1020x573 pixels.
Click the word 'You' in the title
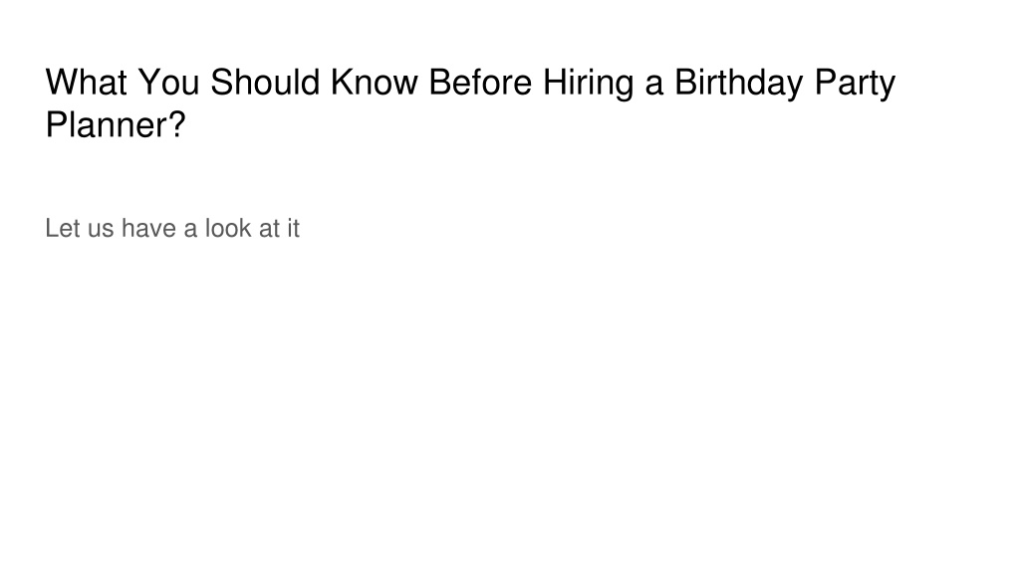tap(168, 83)
